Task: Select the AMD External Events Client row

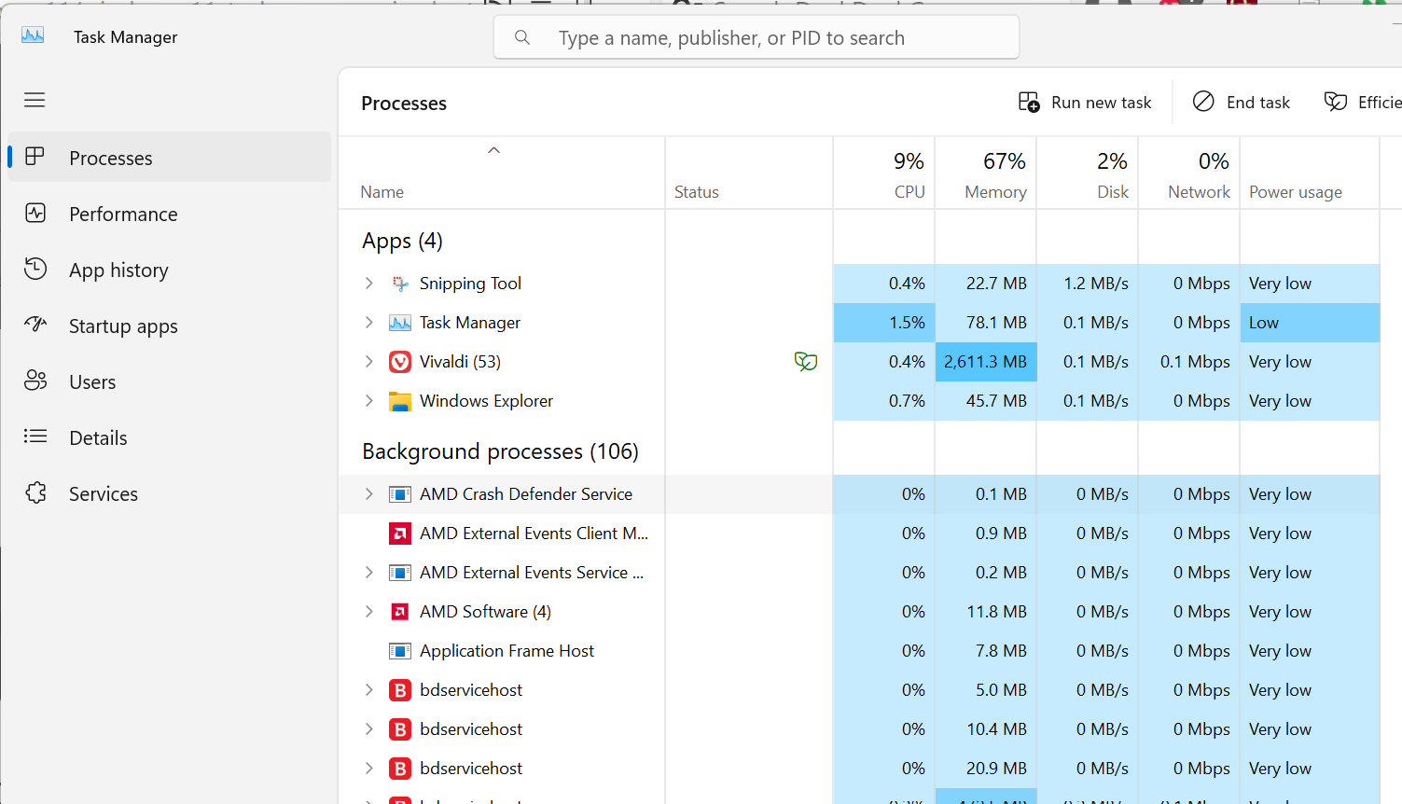Action: 859,534
